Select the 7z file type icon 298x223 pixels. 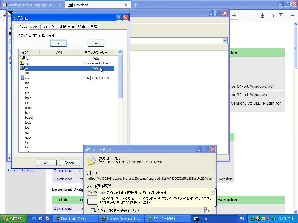tap(22, 58)
